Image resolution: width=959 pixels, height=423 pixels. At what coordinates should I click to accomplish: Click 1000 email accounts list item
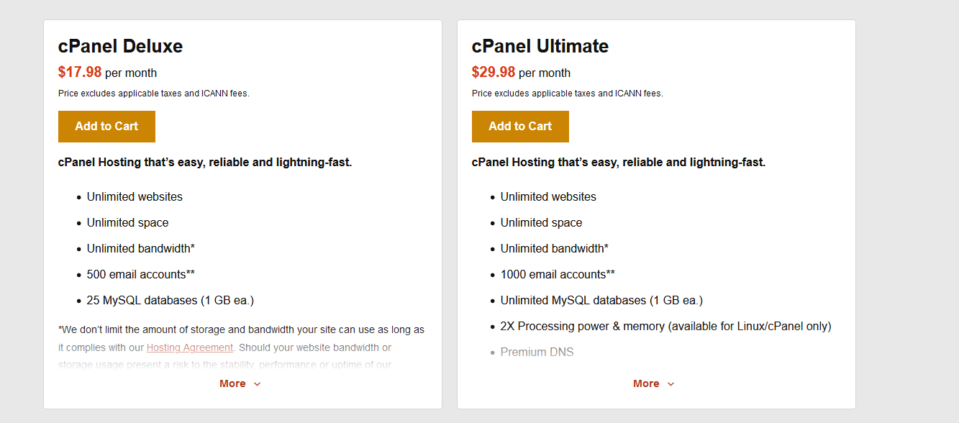click(558, 274)
